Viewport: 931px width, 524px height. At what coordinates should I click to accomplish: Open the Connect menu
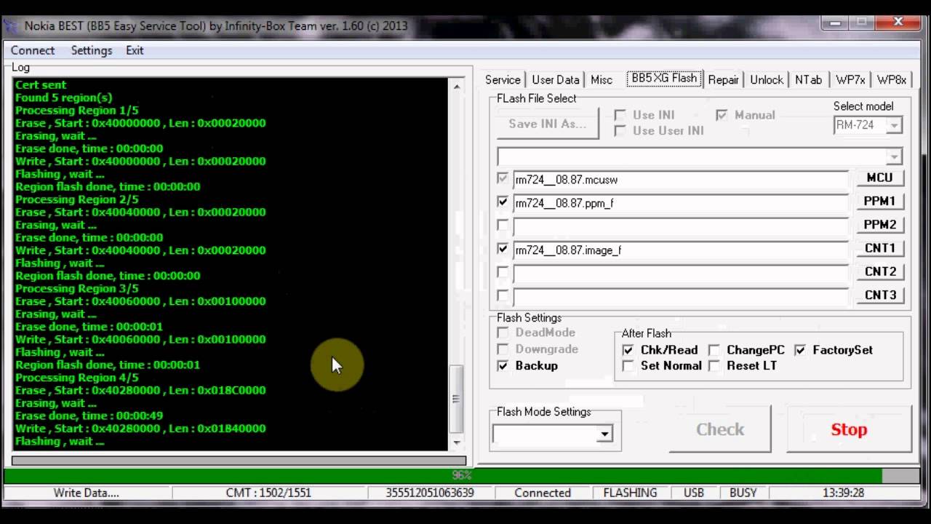(x=33, y=50)
